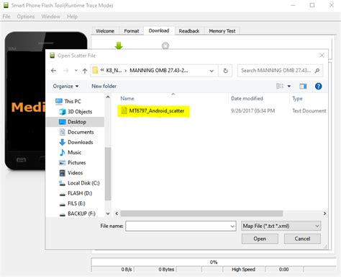Click the green Download arrow icon
This screenshot has height=277, width=341.
point(119,45)
